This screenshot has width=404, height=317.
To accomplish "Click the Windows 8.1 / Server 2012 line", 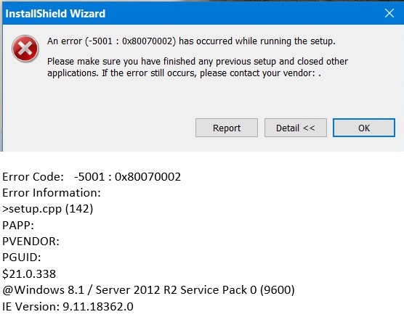I will click(148, 290).
